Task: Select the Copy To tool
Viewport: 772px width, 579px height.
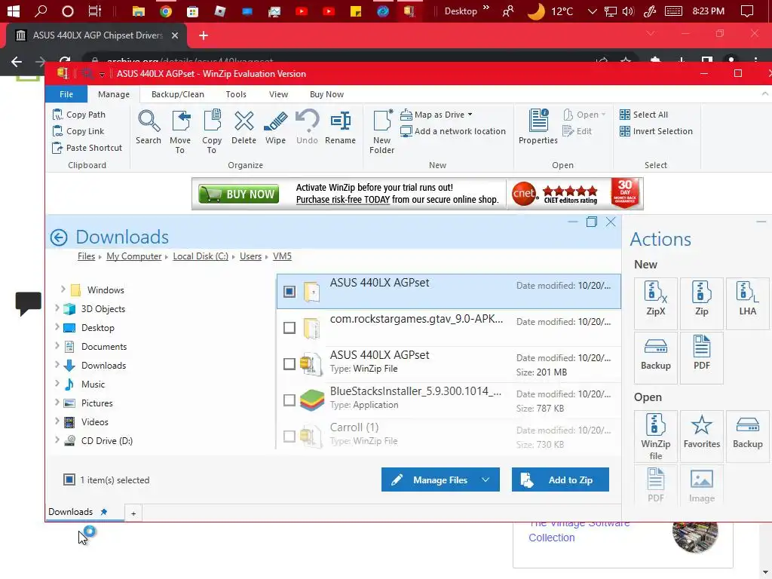Action: [212, 132]
